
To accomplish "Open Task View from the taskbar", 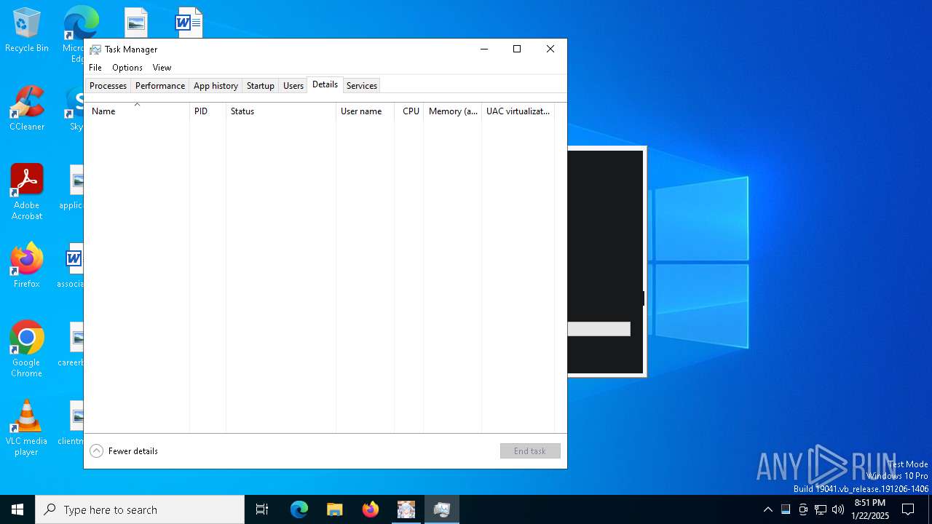I will [262, 509].
